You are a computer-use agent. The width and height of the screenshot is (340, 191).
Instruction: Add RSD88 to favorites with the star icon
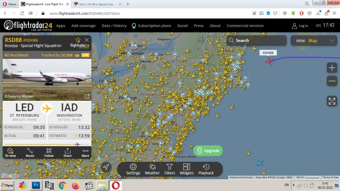click(x=78, y=40)
